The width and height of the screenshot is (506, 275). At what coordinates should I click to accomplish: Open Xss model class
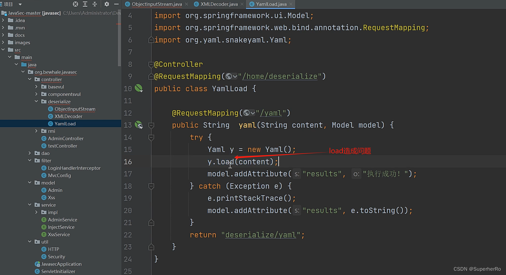click(x=51, y=198)
